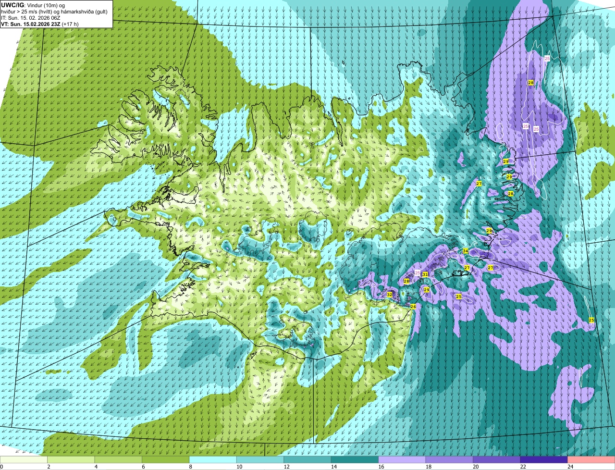The width and height of the screenshot is (615, 470).
Task: Click the yellow 31 gust label
Action: pyautogui.click(x=425, y=274)
